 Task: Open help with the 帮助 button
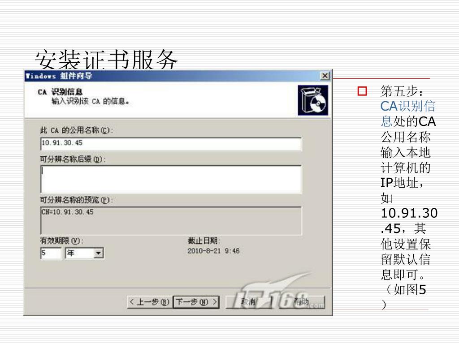pyautogui.click(x=302, y=302)
